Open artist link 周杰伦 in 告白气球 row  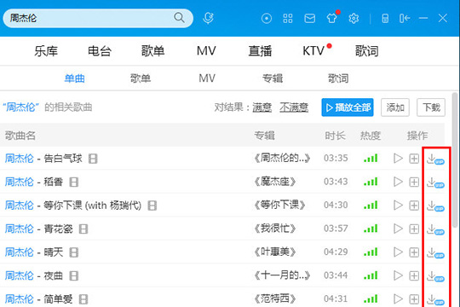19,159
